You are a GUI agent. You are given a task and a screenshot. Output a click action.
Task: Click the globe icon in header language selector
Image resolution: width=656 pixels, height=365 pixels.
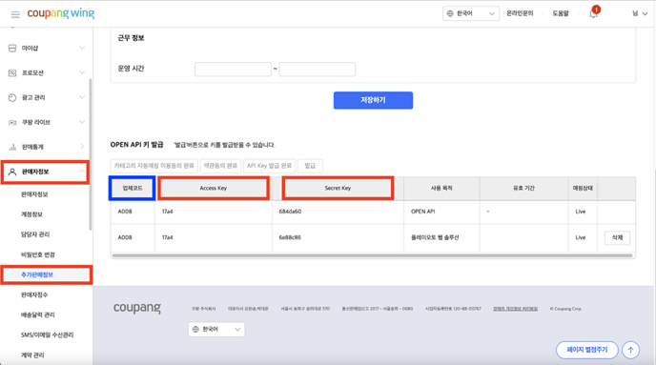(x=450, y=13)
